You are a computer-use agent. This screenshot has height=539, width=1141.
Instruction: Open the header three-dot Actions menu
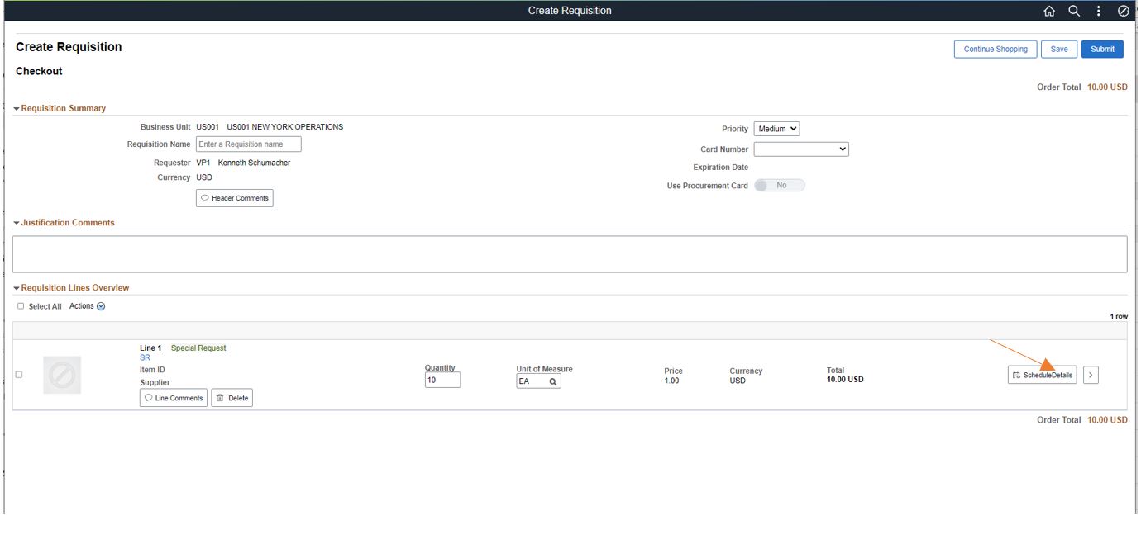pyautogui.click(x=1096, y=11)
